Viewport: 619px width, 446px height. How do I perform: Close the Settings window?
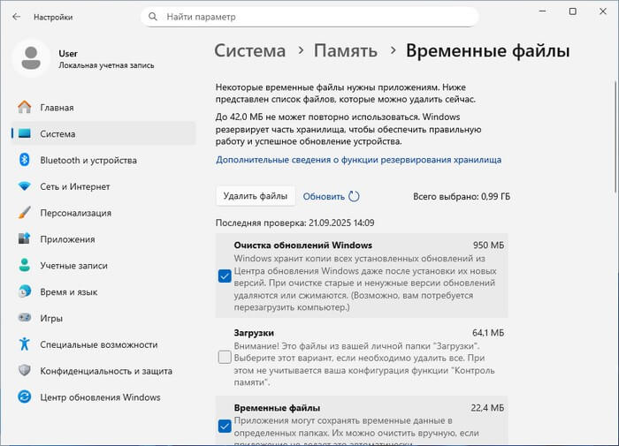603,11
